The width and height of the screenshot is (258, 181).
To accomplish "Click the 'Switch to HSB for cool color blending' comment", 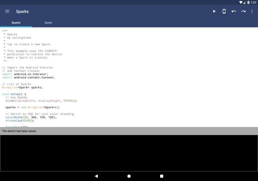I will click(40, 114).
